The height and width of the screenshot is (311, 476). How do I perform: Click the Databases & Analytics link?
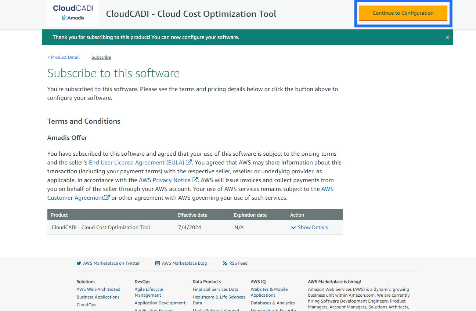tap(273, 303)
